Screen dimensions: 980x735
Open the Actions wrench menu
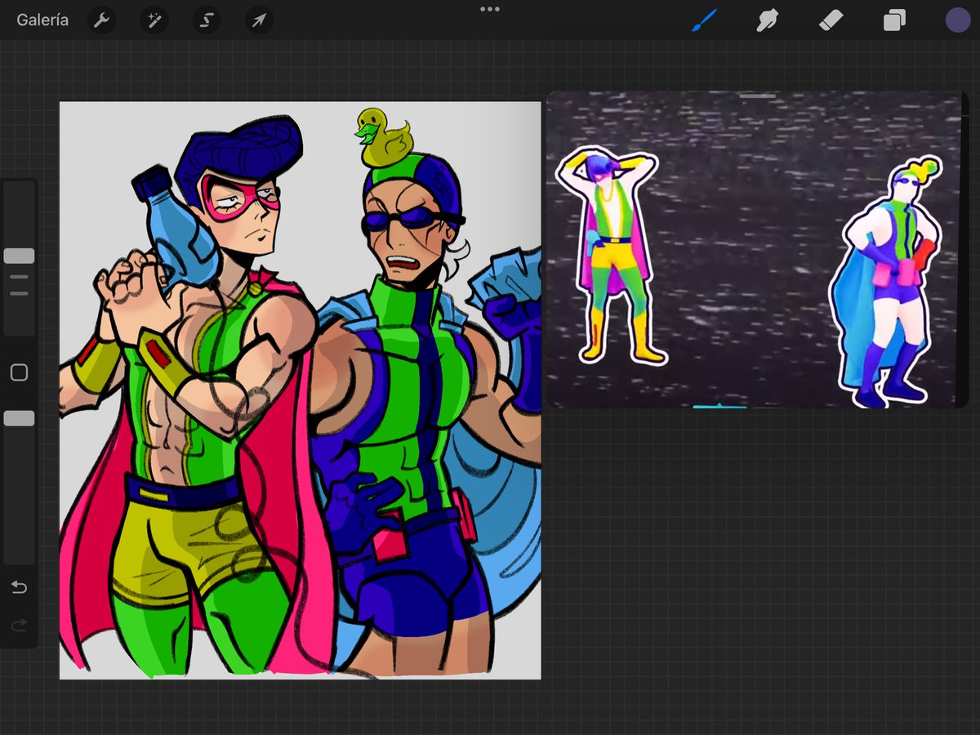[x=102, y=20]
